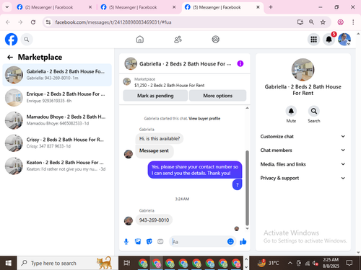The image size is (361, 270).
Task: Open the emoji picker in message box
Action: pos(230,241)
